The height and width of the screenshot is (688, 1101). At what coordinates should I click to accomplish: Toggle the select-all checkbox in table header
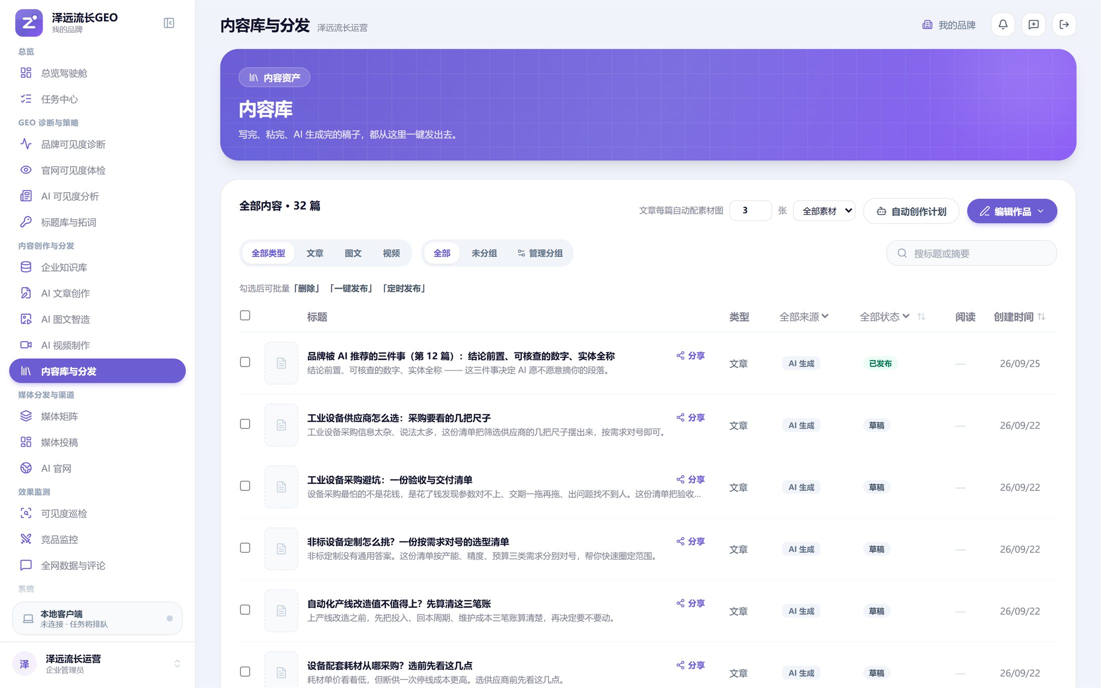tap(245, 315)
